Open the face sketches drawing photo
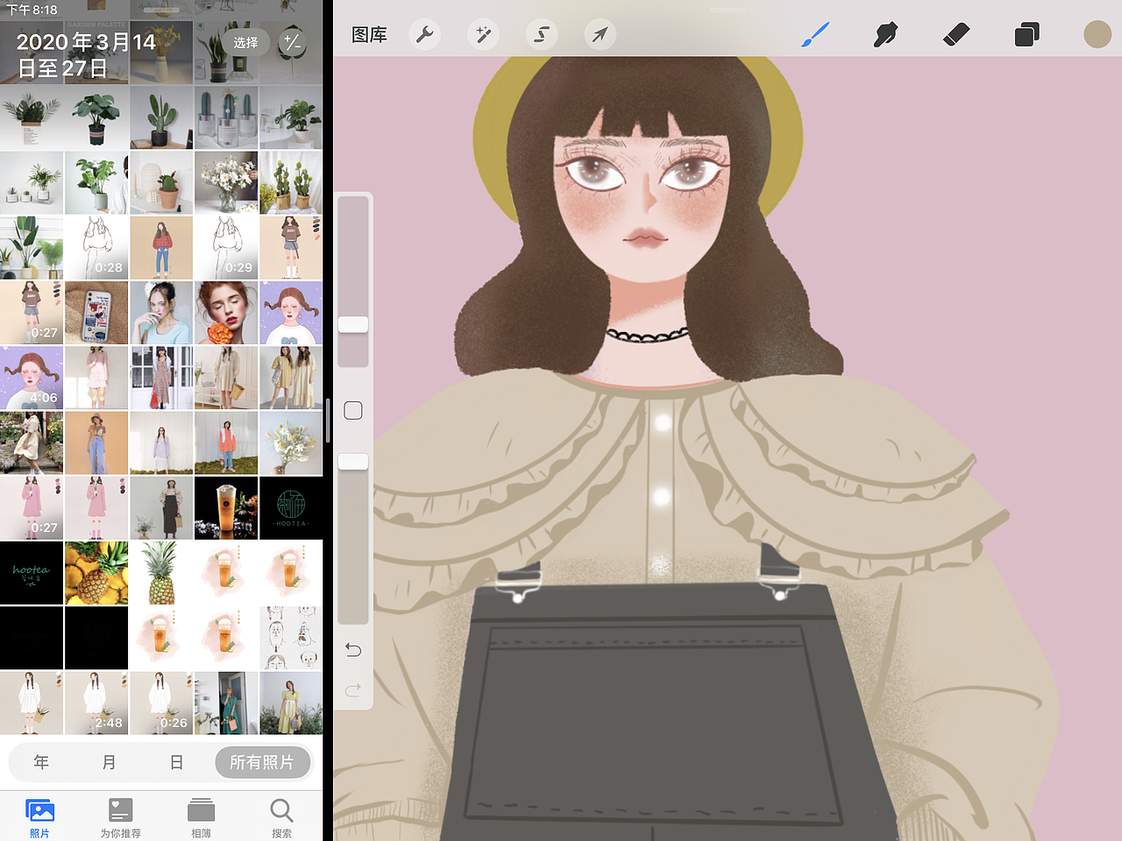 point(291,638)
